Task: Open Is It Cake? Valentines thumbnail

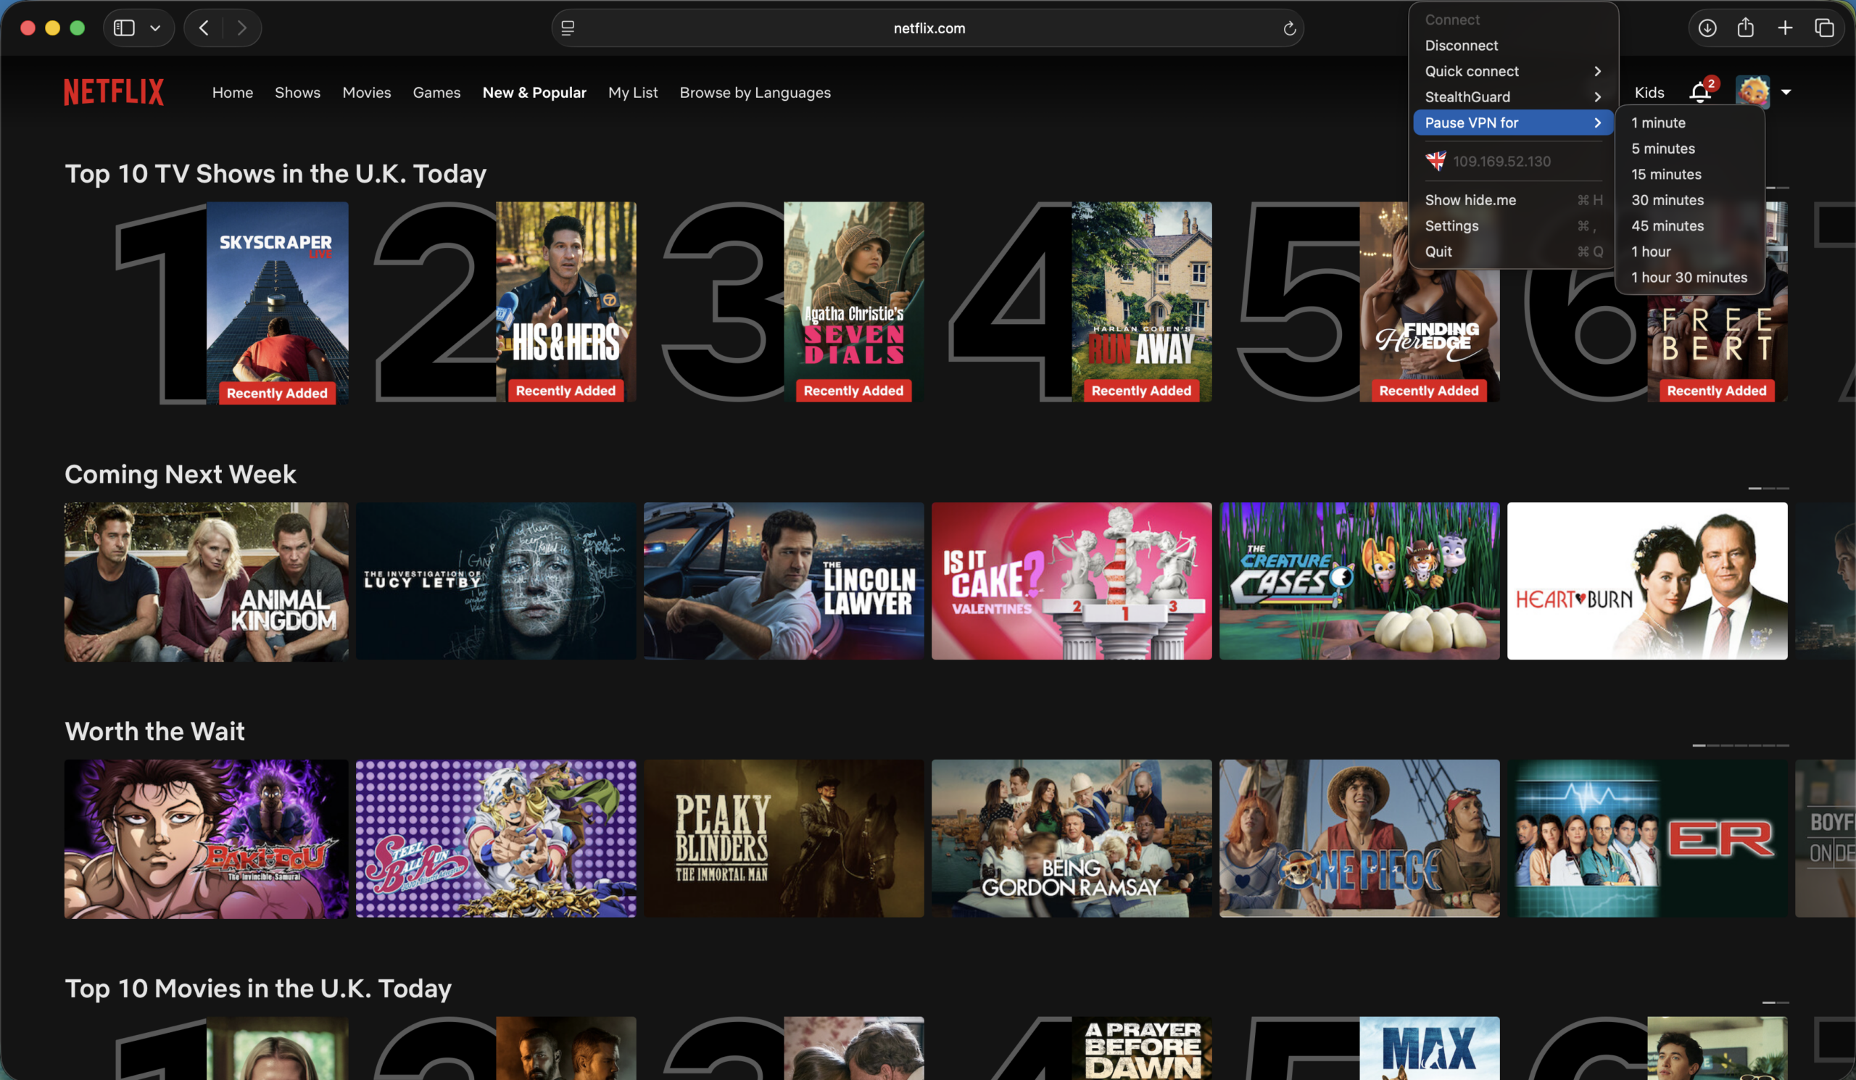Action: point(1072,581)
